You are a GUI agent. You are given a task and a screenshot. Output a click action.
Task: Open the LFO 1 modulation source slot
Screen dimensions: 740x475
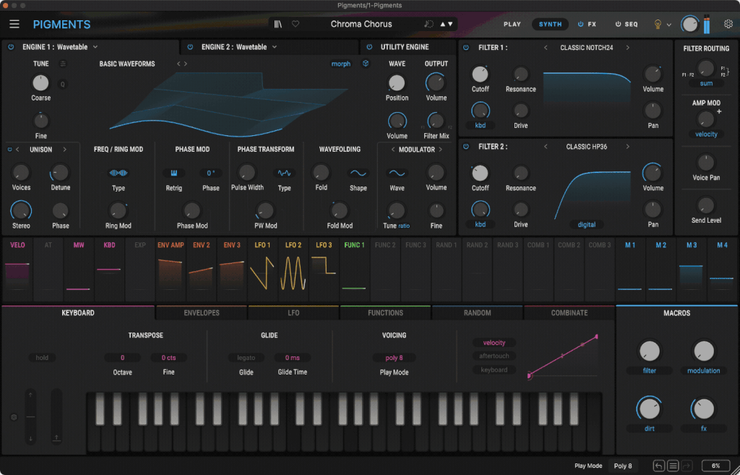click(262, 270)
